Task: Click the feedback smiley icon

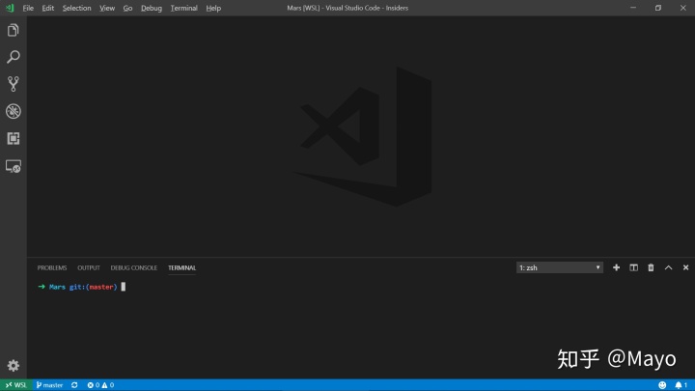Action: pyautogui.click(x=662, y=385)
